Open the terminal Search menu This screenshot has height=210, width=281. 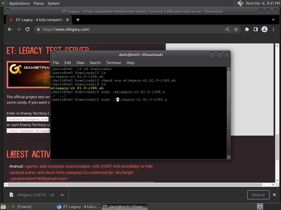point(95,63)
